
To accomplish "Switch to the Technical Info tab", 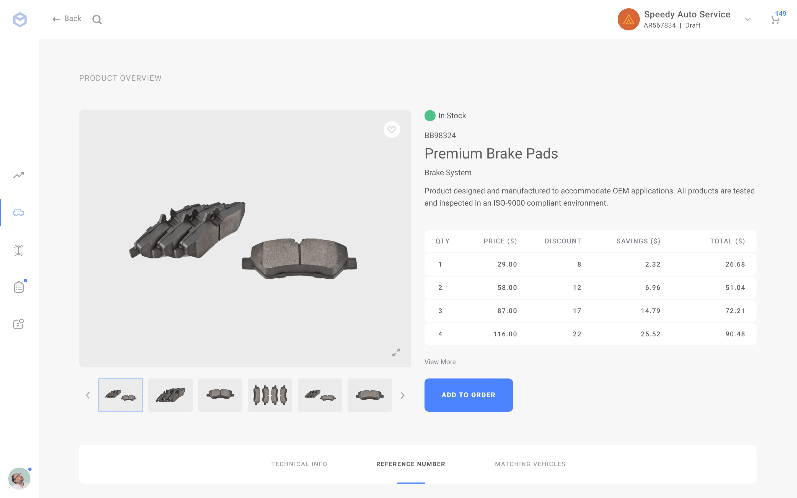I will 299,464.
